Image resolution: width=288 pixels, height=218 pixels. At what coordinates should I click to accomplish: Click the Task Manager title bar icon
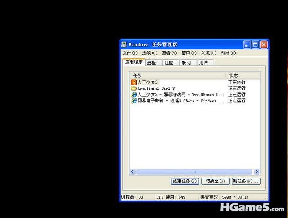[x=124, y=44]
